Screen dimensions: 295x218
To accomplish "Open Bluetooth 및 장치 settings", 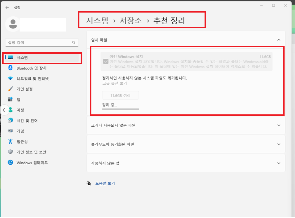I will (42, 68).
